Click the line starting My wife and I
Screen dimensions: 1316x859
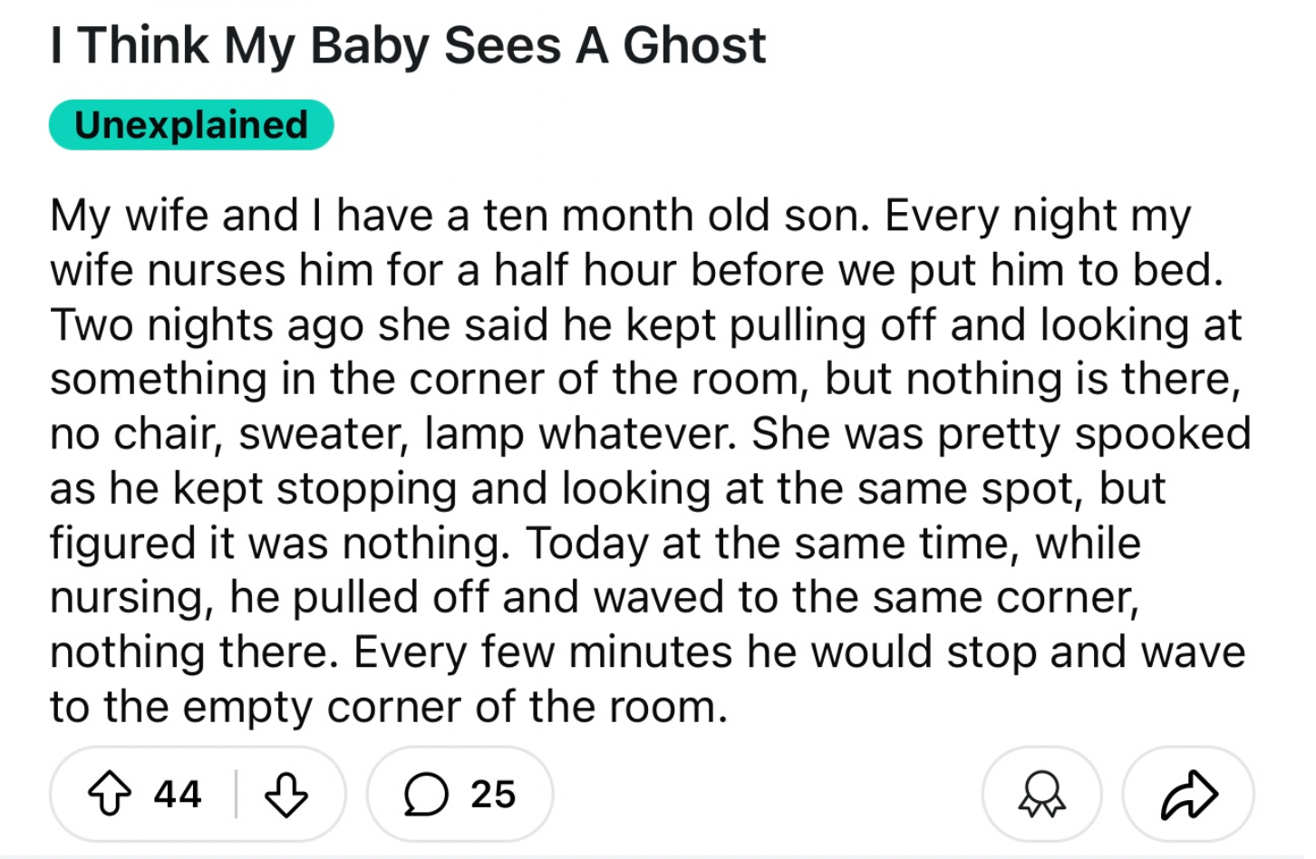pos(620,217)
